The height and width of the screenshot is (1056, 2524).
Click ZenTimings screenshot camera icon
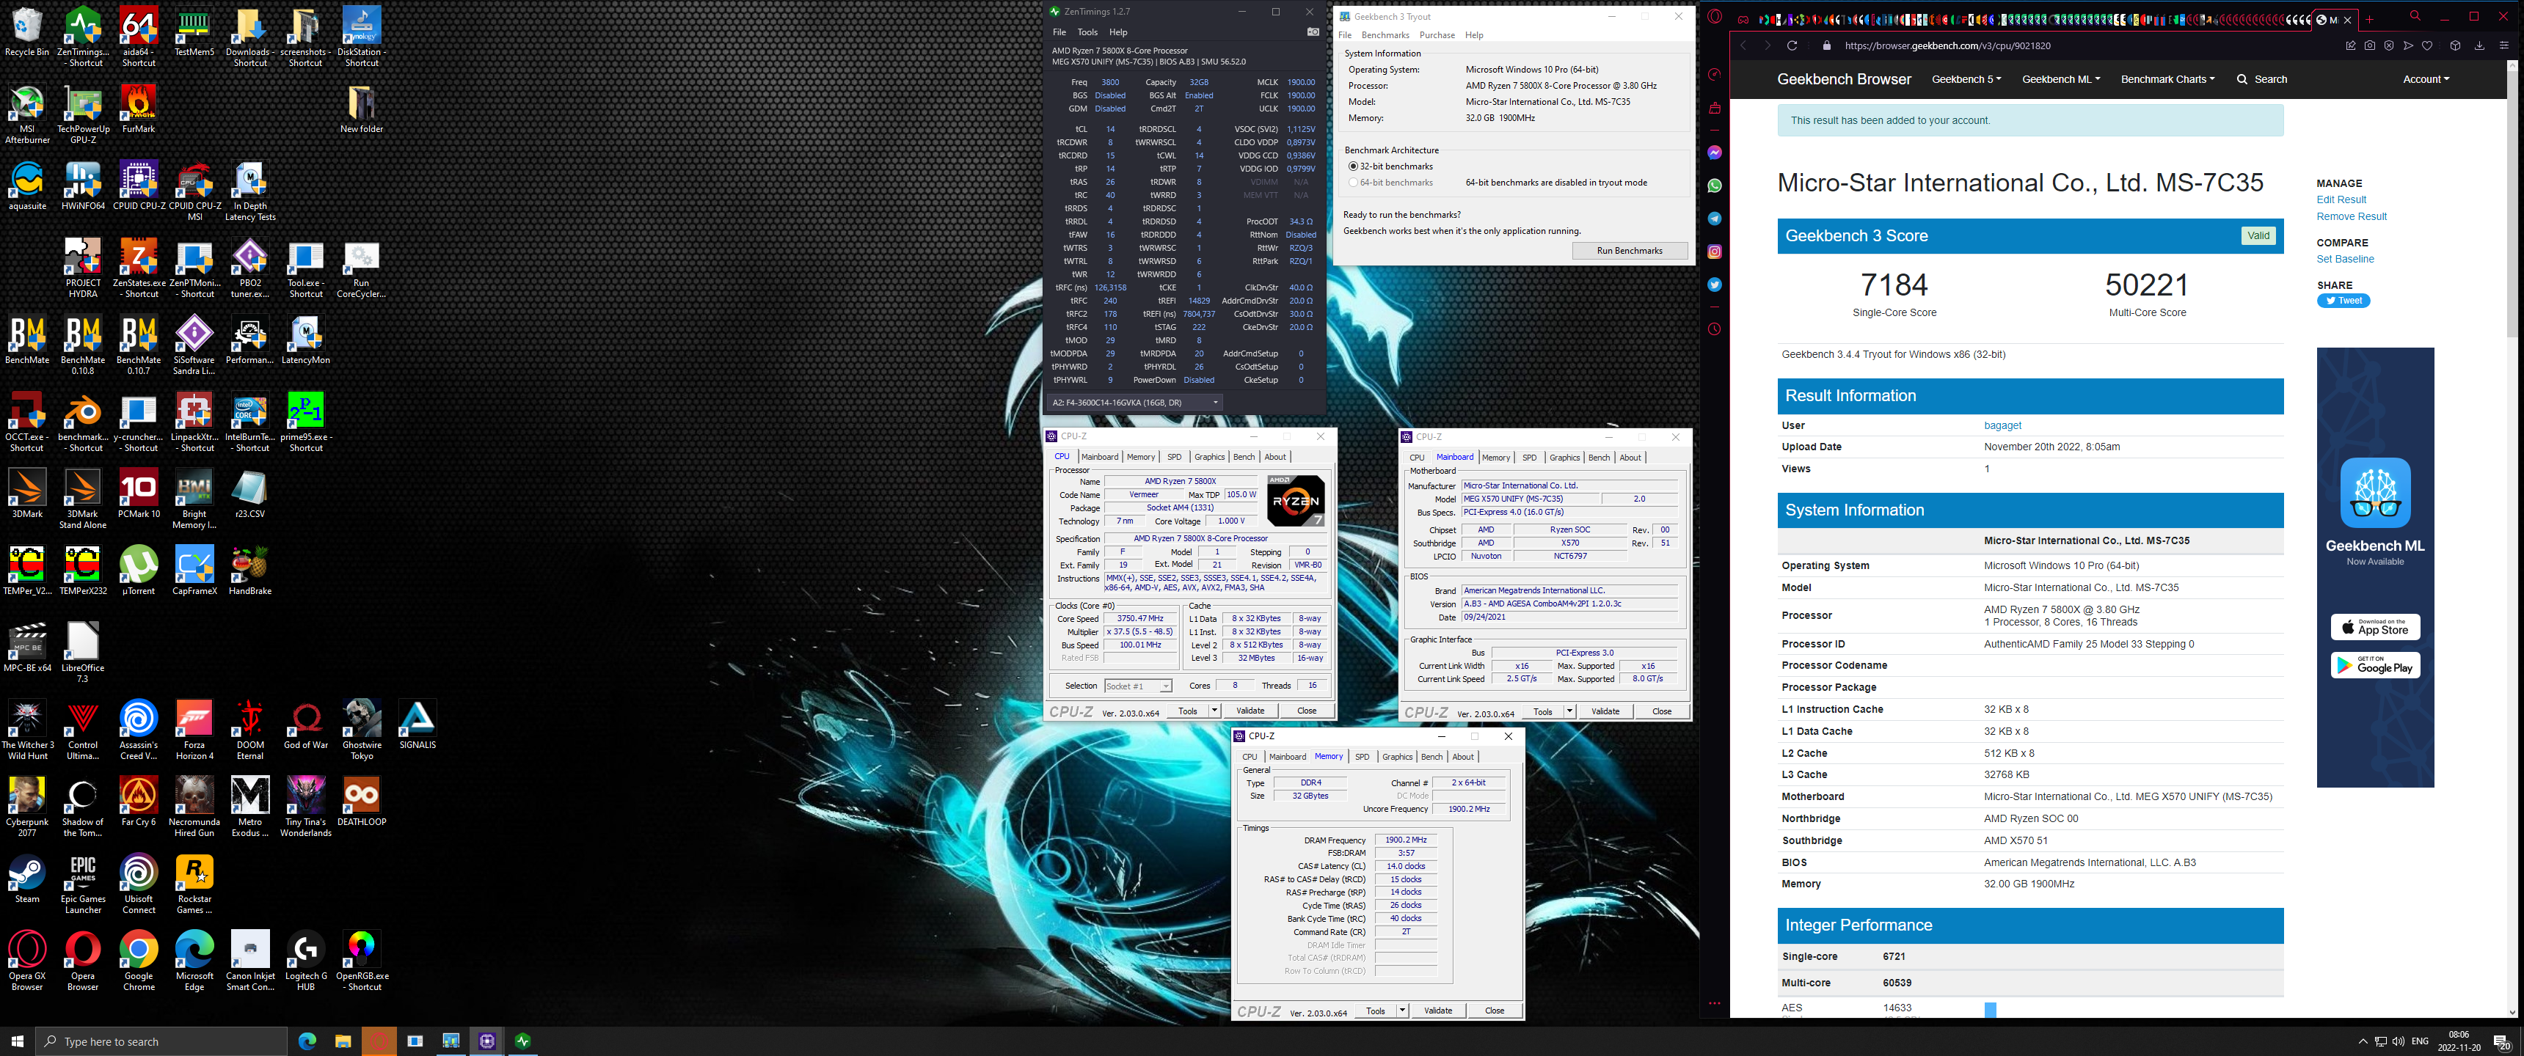[1313, 32]
